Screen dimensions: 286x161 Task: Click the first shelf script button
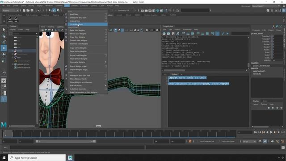pyautogui.click(x=10, y=19)
